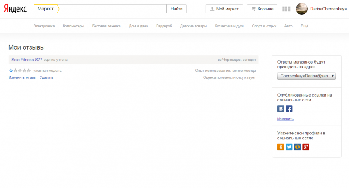Click the Маркет search label tag
This screenshot has width=349, height=188.
[46, 9]
